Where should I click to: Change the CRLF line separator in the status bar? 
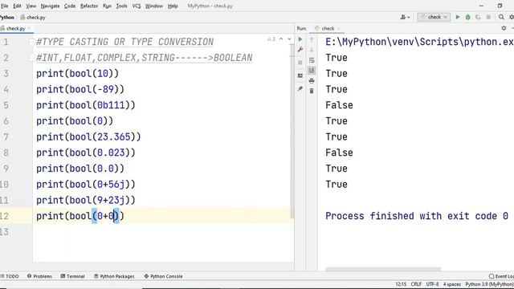point(416,284)
